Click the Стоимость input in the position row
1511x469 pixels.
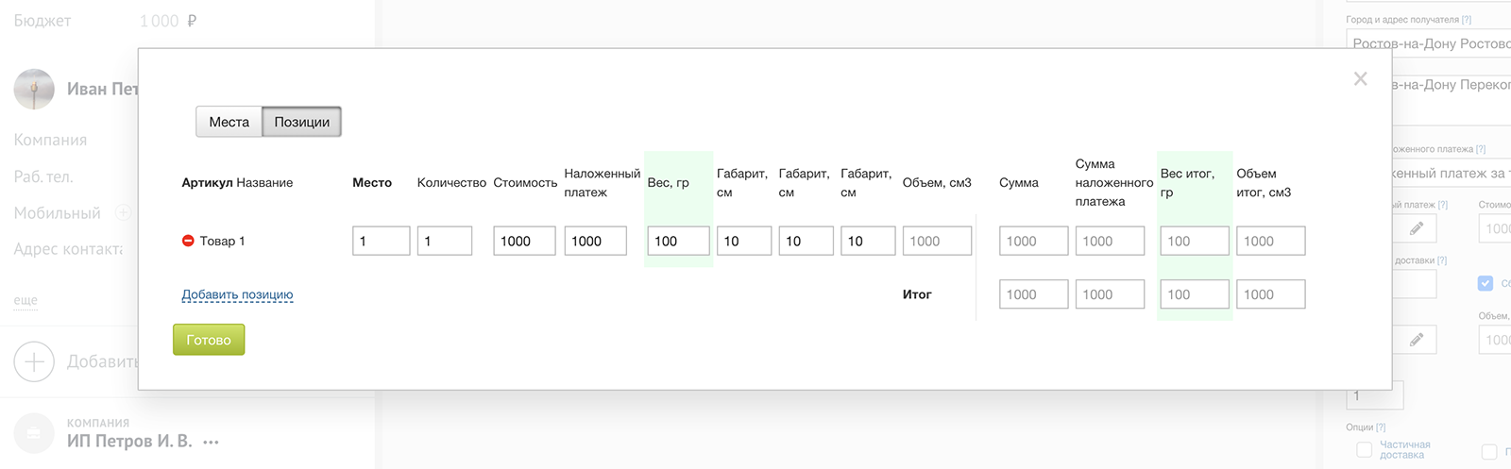524,241
